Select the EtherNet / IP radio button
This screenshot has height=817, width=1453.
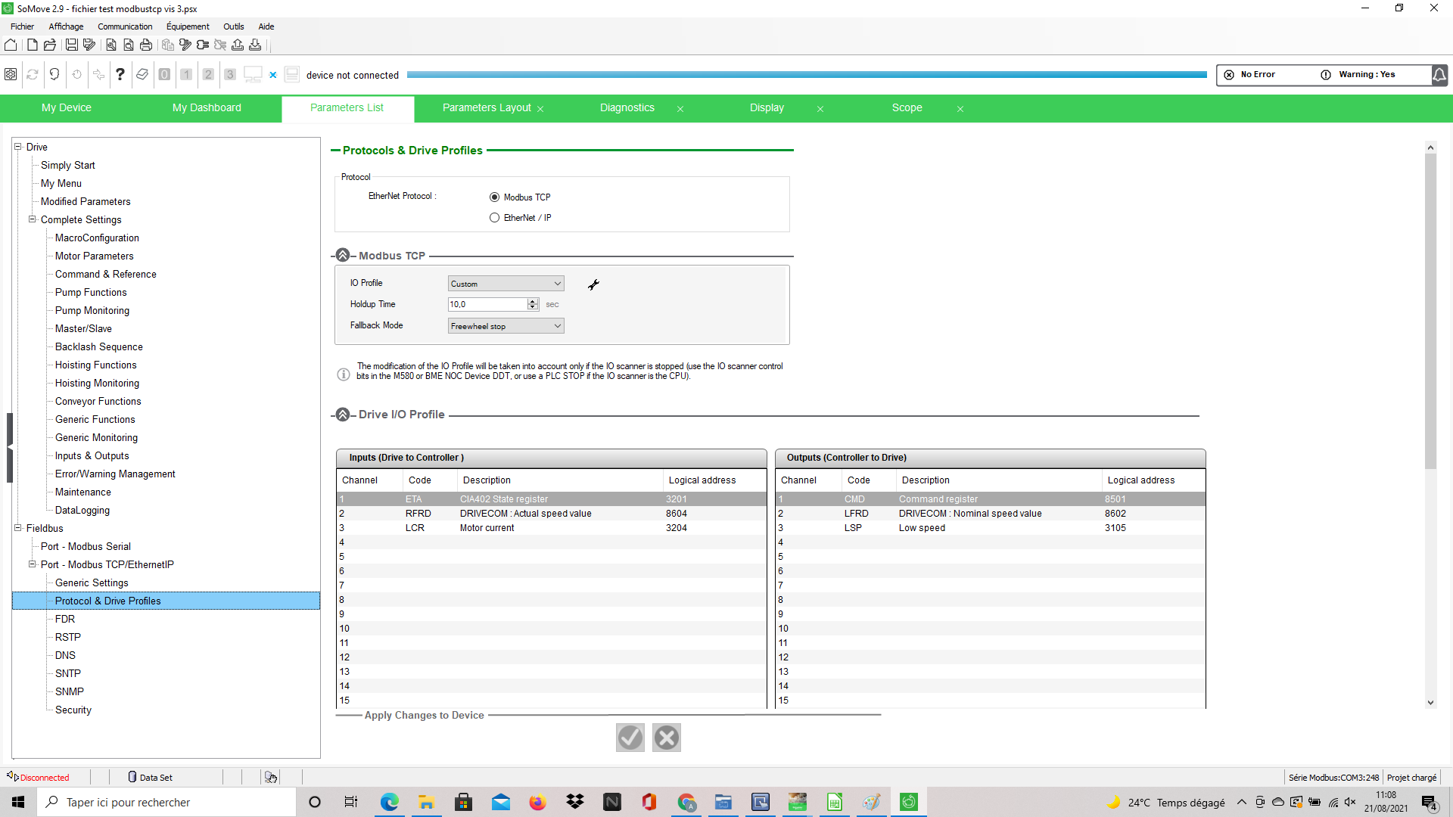pyautogui.click(x=495, y=218)
